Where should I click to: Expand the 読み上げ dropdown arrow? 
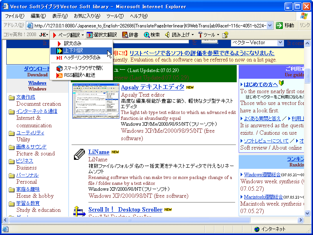click(192, 35)
